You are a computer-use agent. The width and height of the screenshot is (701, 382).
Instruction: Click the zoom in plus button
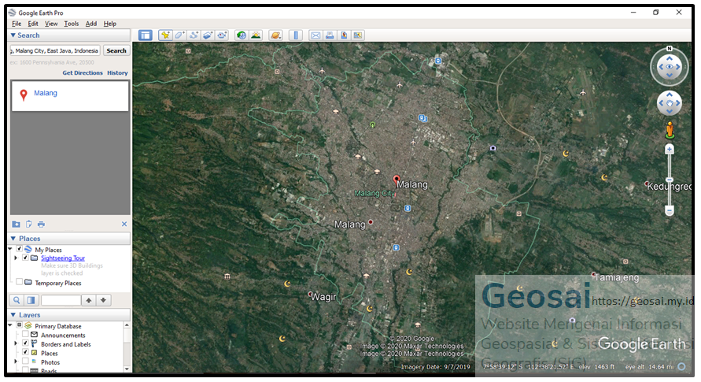(670, 150)
